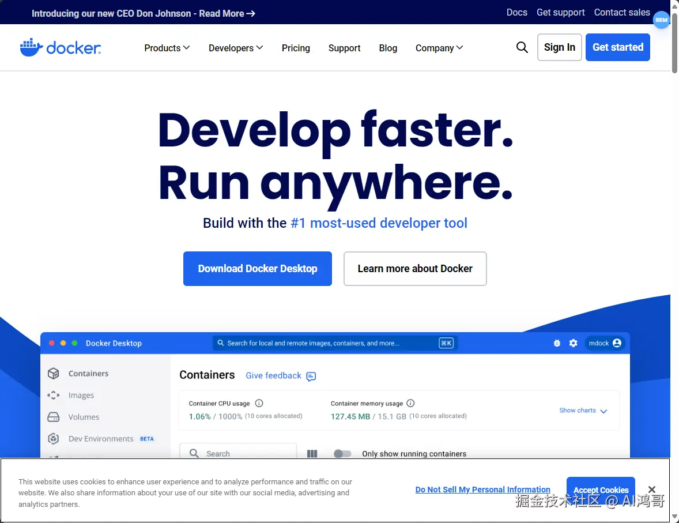Expand the Company dropdown menu
Image resolution: width=679 pixels, height=523 pixels.
point(439,48)
